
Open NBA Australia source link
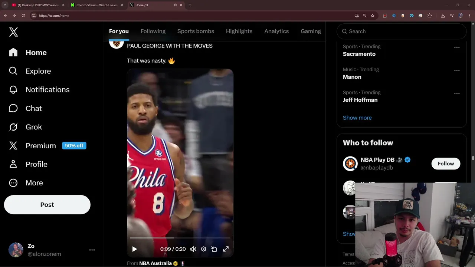pos(155,263)
